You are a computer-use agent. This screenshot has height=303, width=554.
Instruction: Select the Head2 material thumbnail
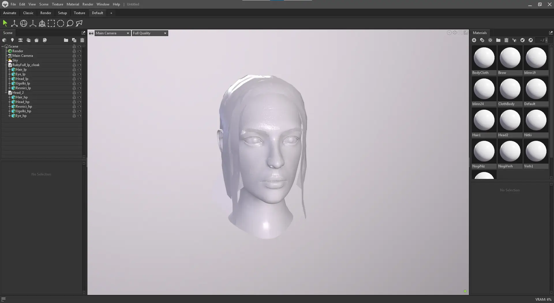point(510,120)
